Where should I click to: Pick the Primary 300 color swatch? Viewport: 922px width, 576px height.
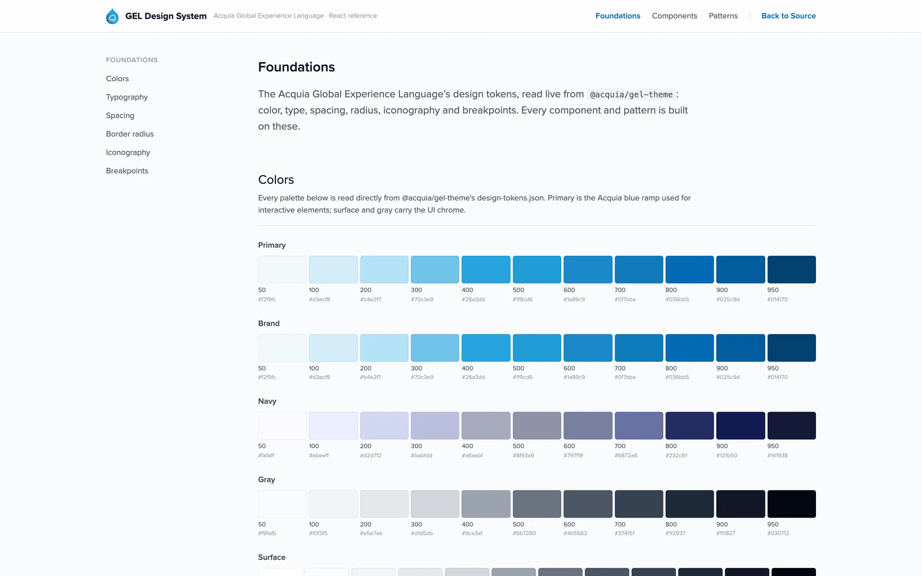coord(435,270)
